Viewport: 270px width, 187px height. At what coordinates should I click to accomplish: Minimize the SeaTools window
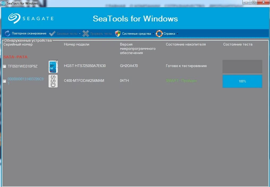tap(247, 2)
